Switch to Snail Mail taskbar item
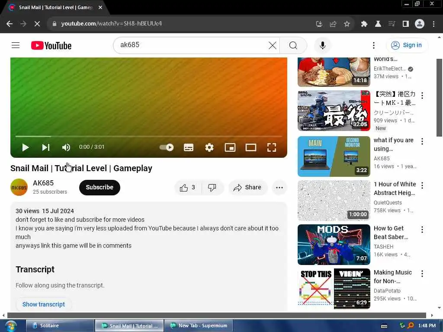Image resolution: width=443 pixels, height=332 pixels. [x=129, y=326]
